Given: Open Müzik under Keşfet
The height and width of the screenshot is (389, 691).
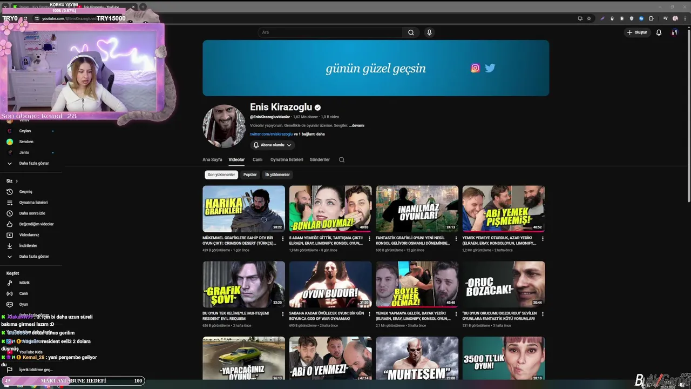Looking at the screenshot, I should 24,283.
